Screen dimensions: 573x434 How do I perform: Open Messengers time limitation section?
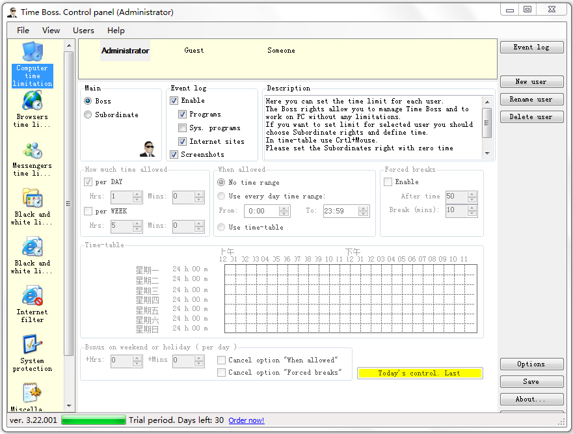32,159
